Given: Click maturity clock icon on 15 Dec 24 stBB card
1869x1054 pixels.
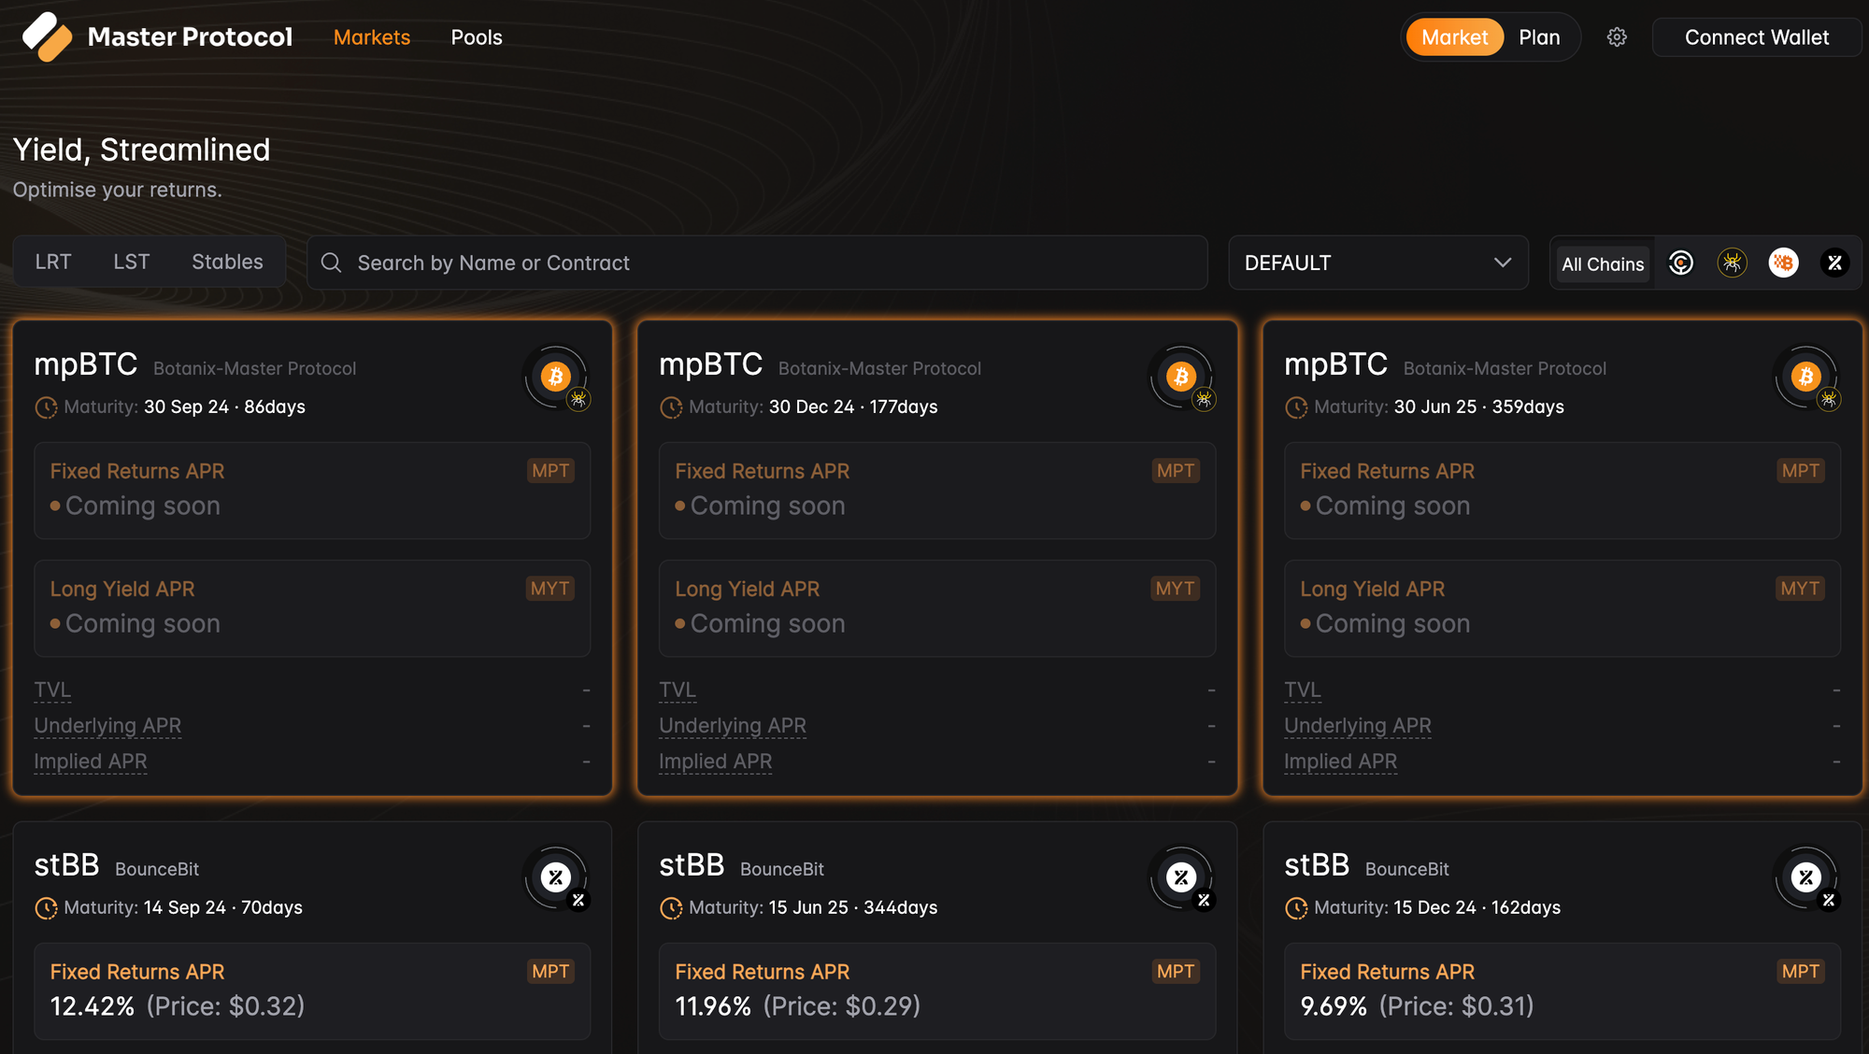Looking at the screenshot, I should 1296,908.
